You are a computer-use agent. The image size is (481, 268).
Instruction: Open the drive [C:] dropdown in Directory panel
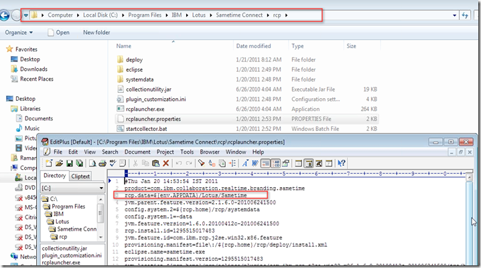point(100,189)
